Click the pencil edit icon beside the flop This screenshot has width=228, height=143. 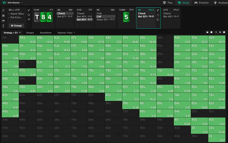coord(29,10)
